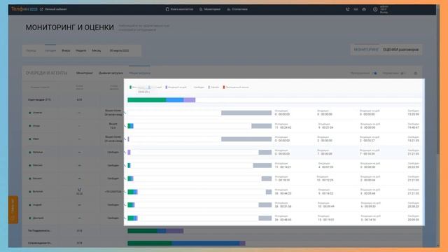Toggle the second switch in the panel header
448x252 pixels.
(402, 73)
